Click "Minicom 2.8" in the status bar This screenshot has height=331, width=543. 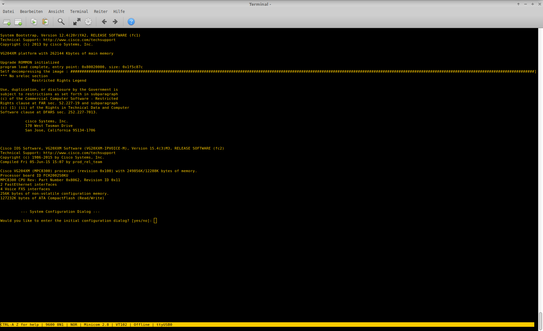click(96, 325)
